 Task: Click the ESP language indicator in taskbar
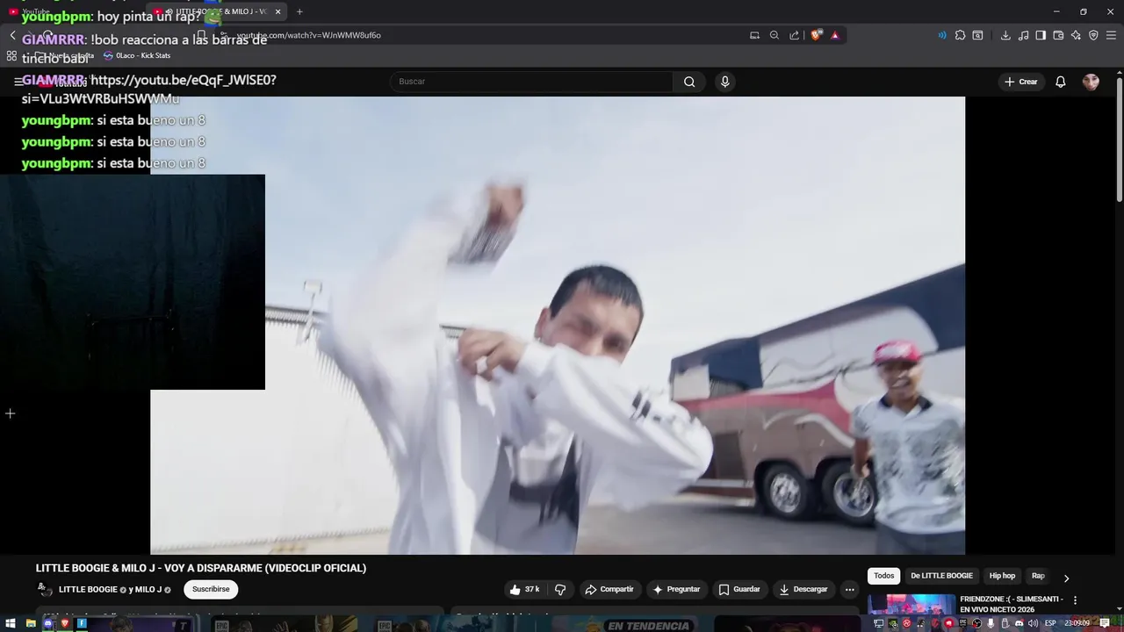(x=1050, y=623)
